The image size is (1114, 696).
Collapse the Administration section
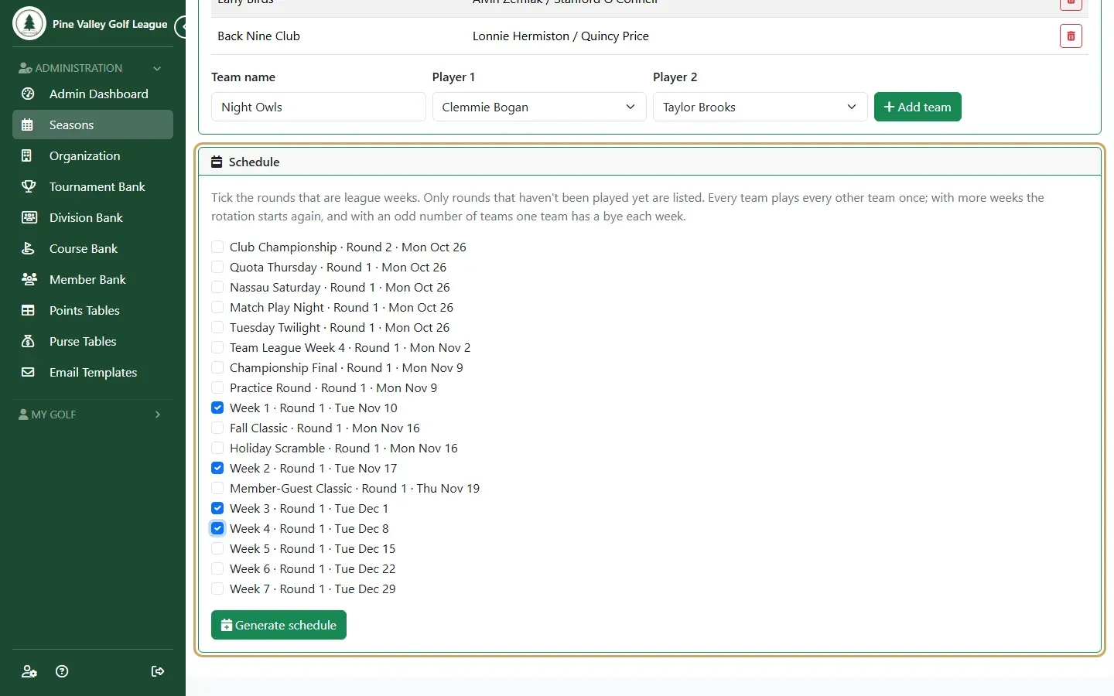point(93,68)
